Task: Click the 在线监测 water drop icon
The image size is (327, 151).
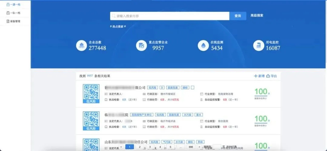Action: pyautogui.click(x=203, y=46)
